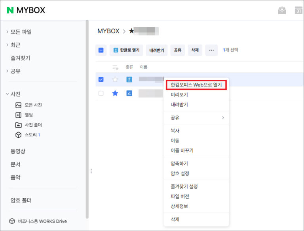Uncheck the selected first file checkbox

(101, 79)
